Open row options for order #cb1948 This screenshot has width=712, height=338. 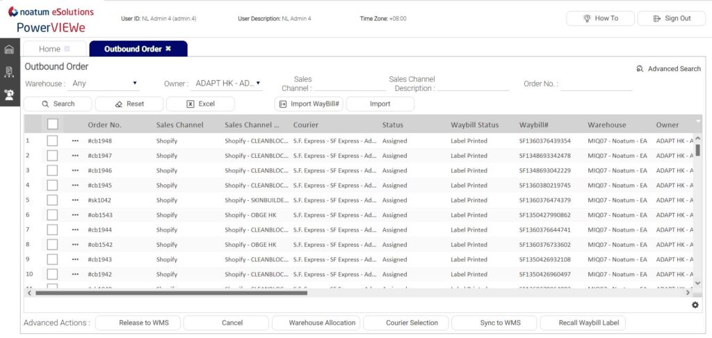click(75, 140)
